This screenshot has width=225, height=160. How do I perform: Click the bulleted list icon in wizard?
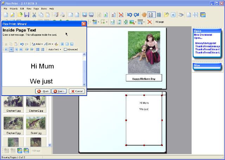tap(37, 49)
